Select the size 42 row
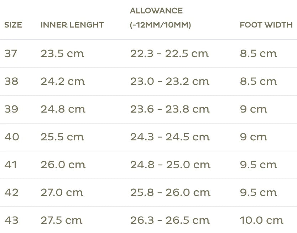The width and height of the screenshot is (297, 233). 148,193
